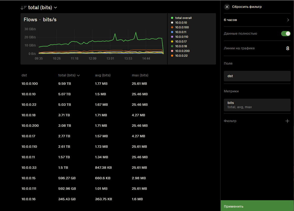Open the bits metrics box
This screenshot has width=294, height=211.
(x=257, y=105)
